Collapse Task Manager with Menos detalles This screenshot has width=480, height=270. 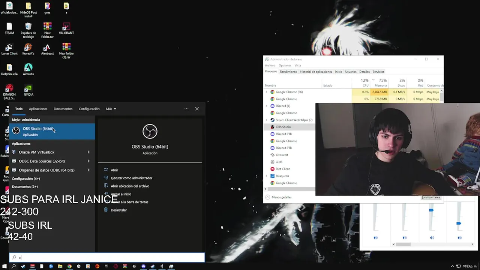click(x=278, y=197)
